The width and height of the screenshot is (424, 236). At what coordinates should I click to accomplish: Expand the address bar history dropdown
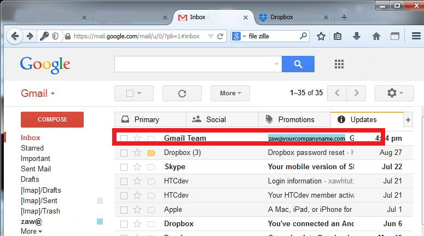pos(211,36)
